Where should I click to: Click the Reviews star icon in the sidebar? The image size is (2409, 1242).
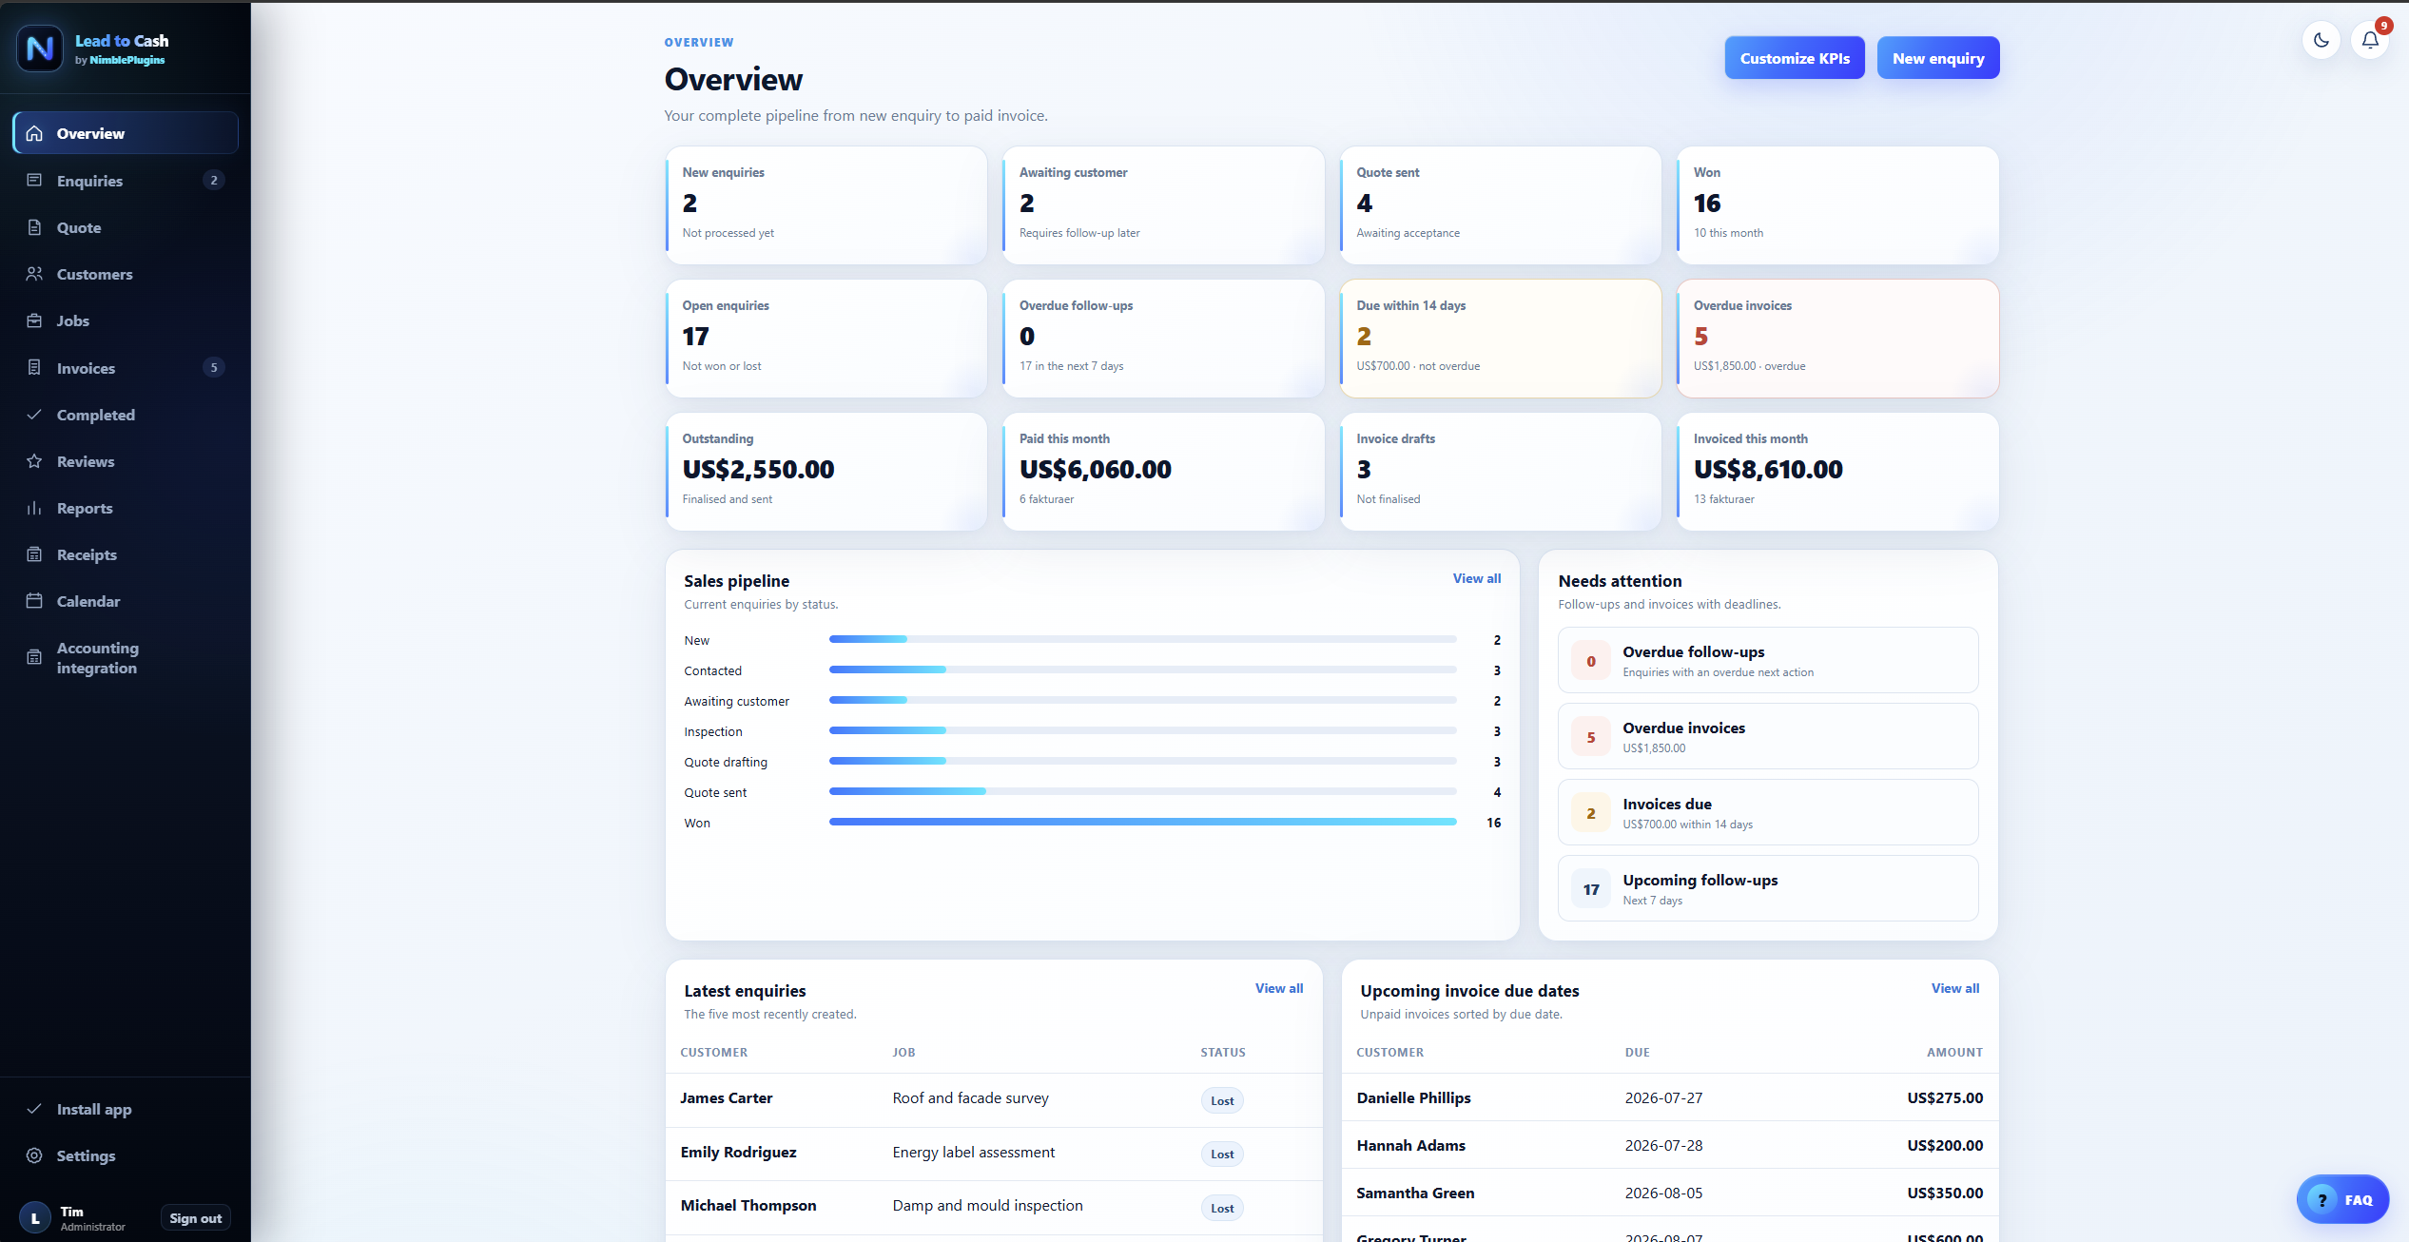[x=34, y=461]
